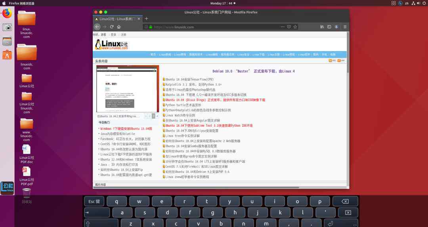Open the volume indicator
Screen dimensions: 428x227
tap(418, 3)
